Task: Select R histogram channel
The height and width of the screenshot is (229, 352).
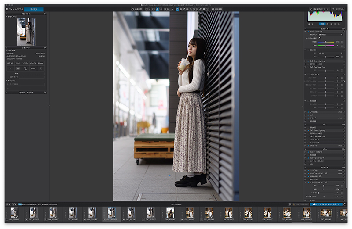Action: click(x=327, y=24)
